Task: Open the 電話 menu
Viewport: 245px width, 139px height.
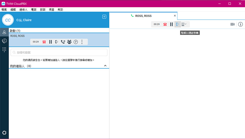Action: point(34,9)
